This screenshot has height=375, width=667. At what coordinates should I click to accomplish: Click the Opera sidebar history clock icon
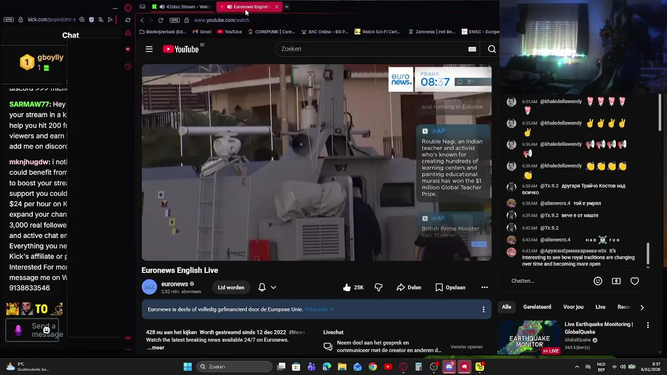tap(128, 67)
